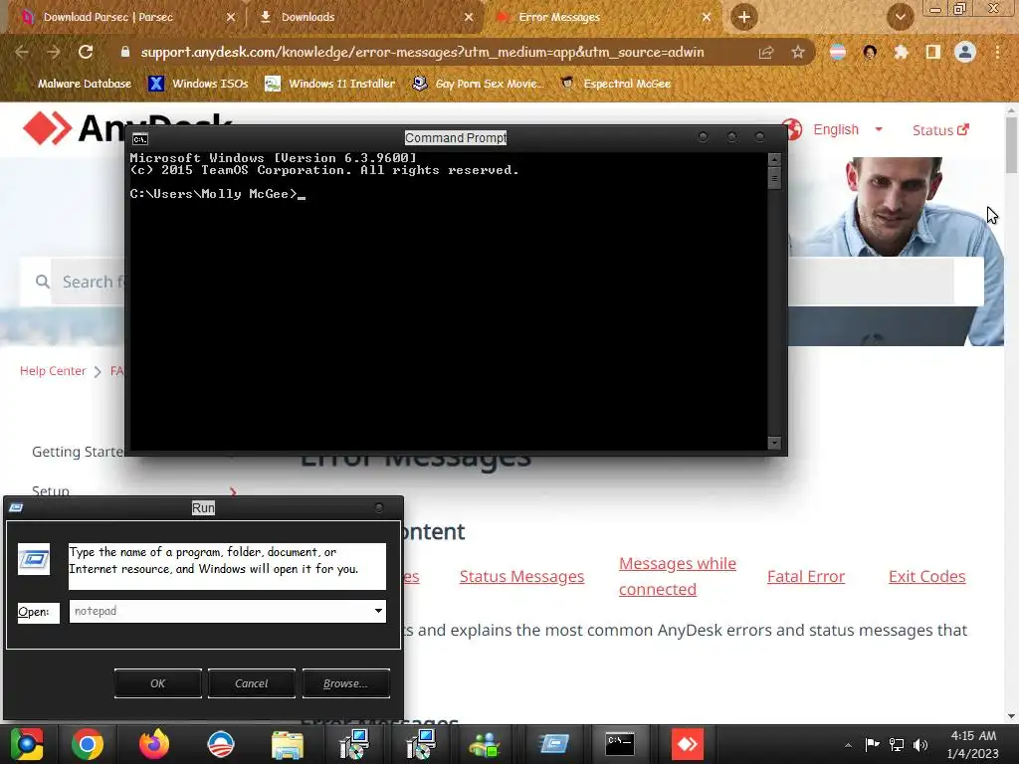The image size is (1019, 764).
Task: Open Chrome from the taskbar
Action: pos(88,744)
